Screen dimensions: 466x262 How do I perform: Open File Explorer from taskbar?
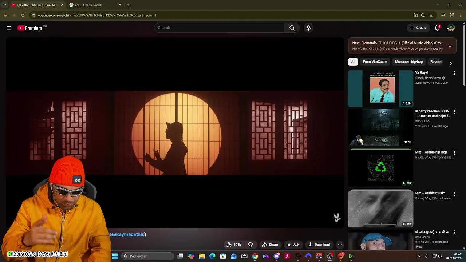202,256
